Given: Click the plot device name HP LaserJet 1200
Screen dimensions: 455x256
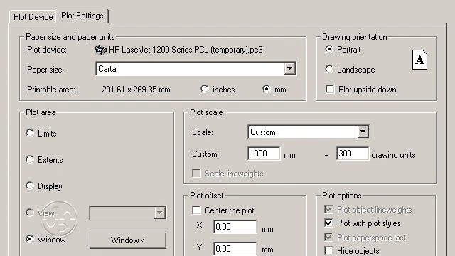Looking at the screenshot, I should click(186, 50).
